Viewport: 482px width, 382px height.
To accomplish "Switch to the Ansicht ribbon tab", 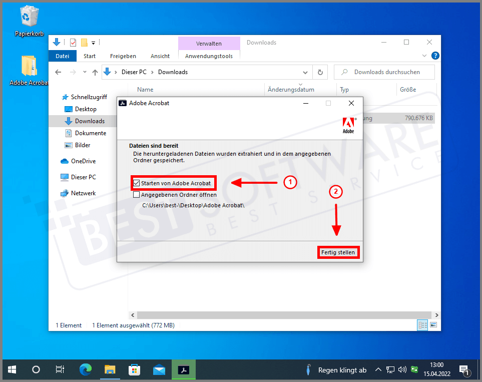I will click(x=160, y=56).
